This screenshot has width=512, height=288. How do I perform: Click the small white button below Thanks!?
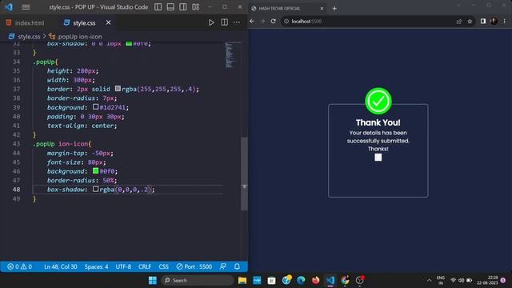378,158
